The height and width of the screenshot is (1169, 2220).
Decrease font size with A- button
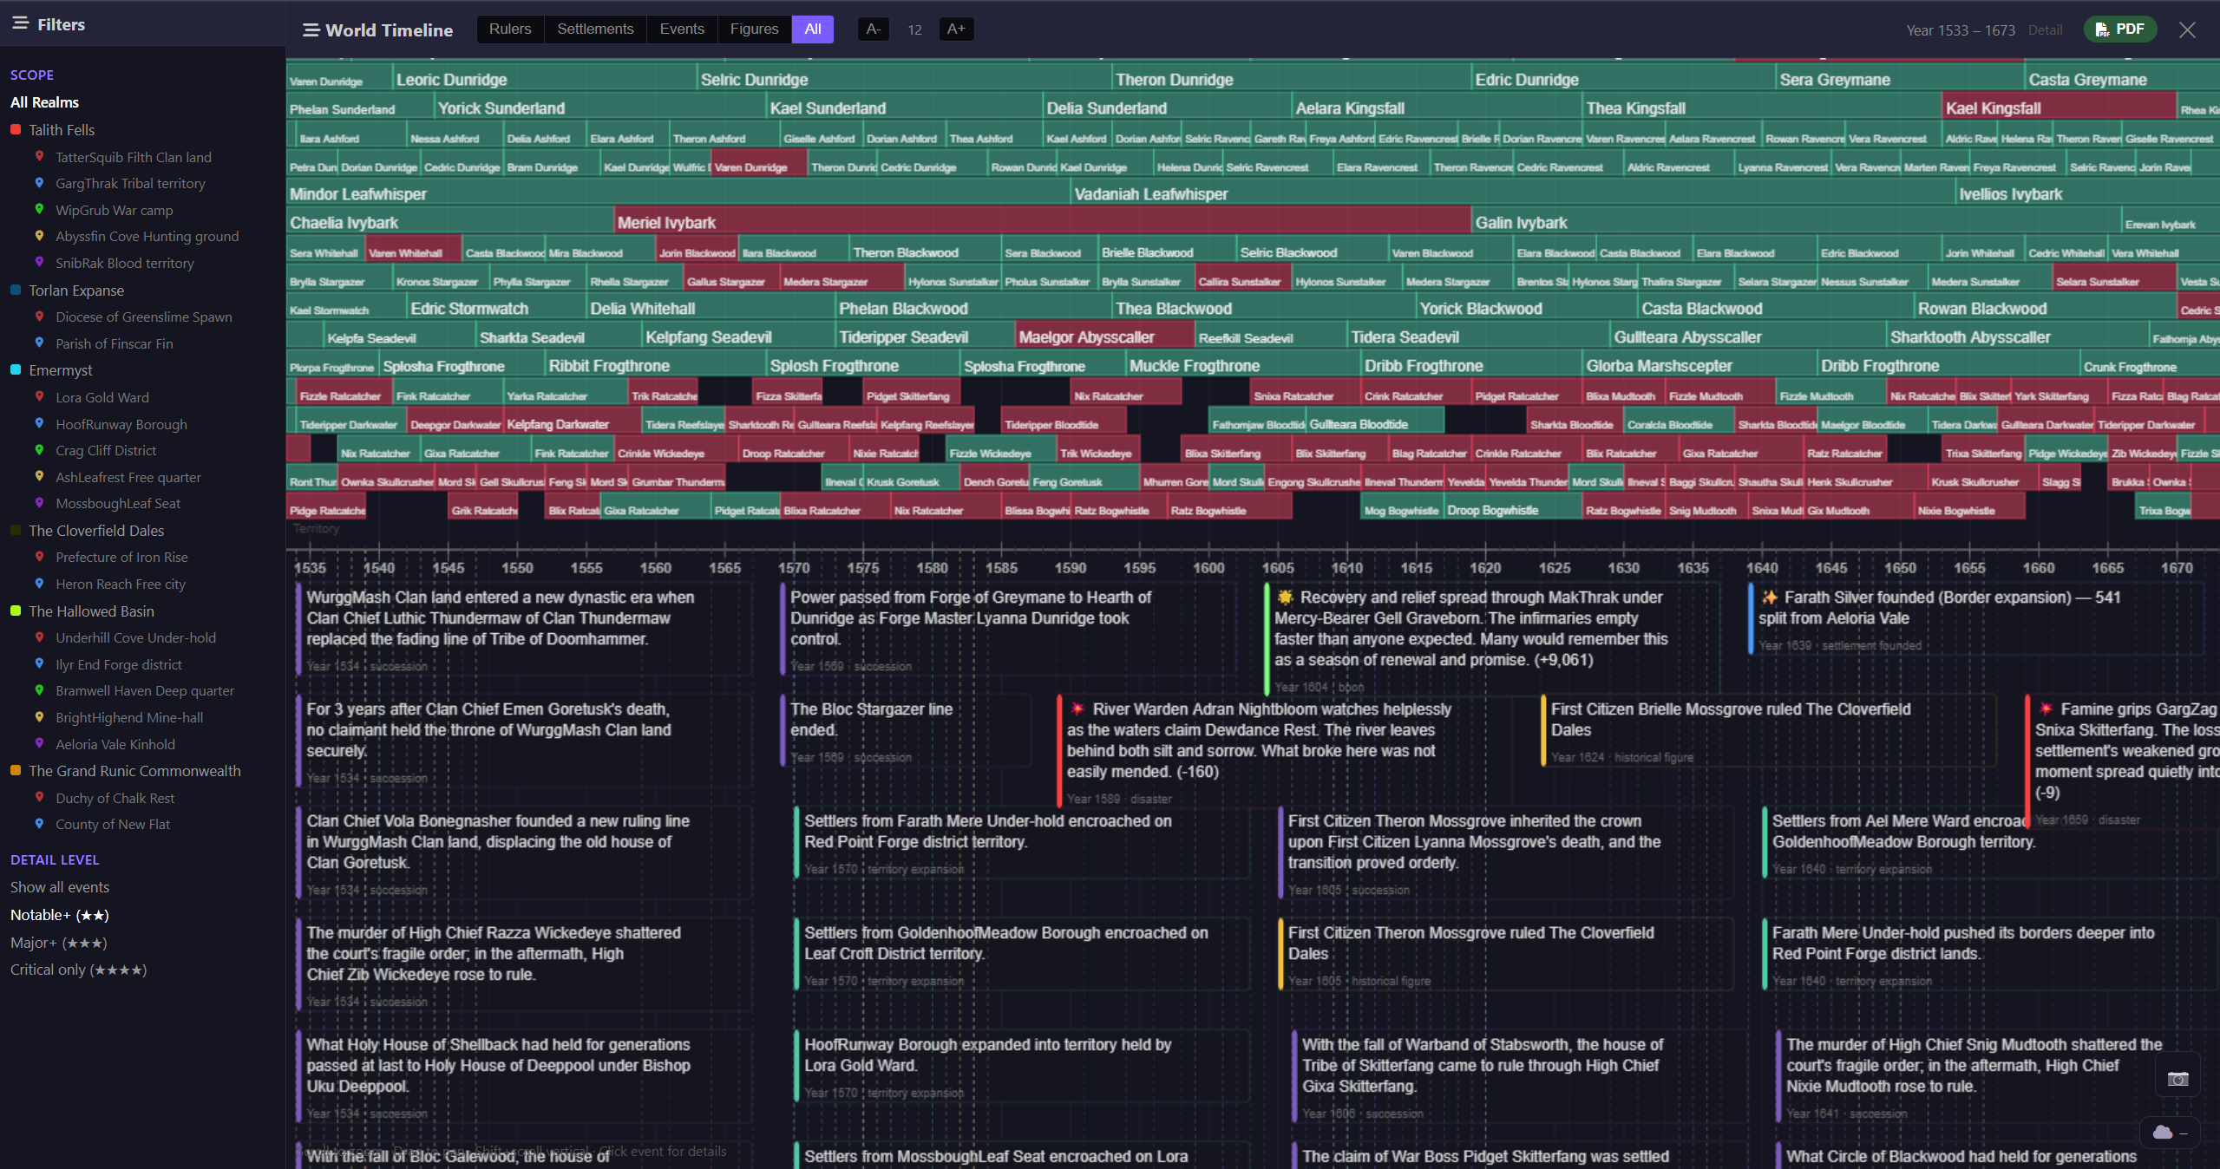coord(874,29)
